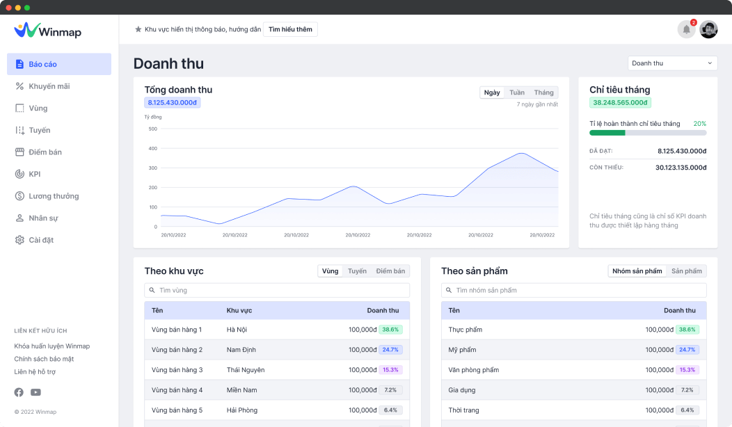Open Nhân sự in the sidebar
The height and width of the screenshot is (427, 732).
(43, 218)
